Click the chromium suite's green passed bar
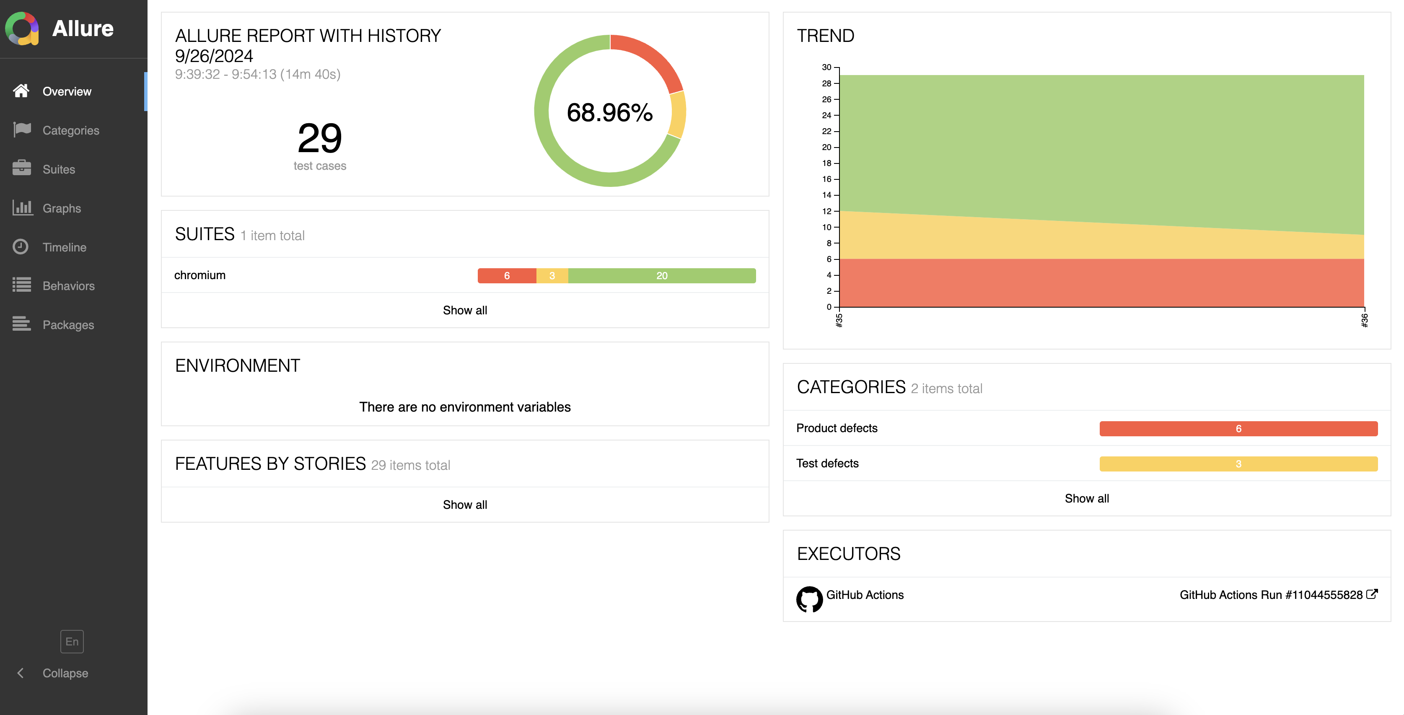Screen dimensions: 1404x715 tap(662, 276)
